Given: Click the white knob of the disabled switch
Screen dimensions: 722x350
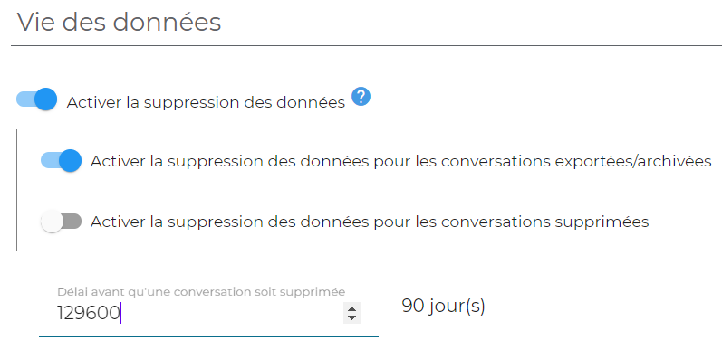Looking at the screenshot, I should pyautogui.click(x=52, y=222).
